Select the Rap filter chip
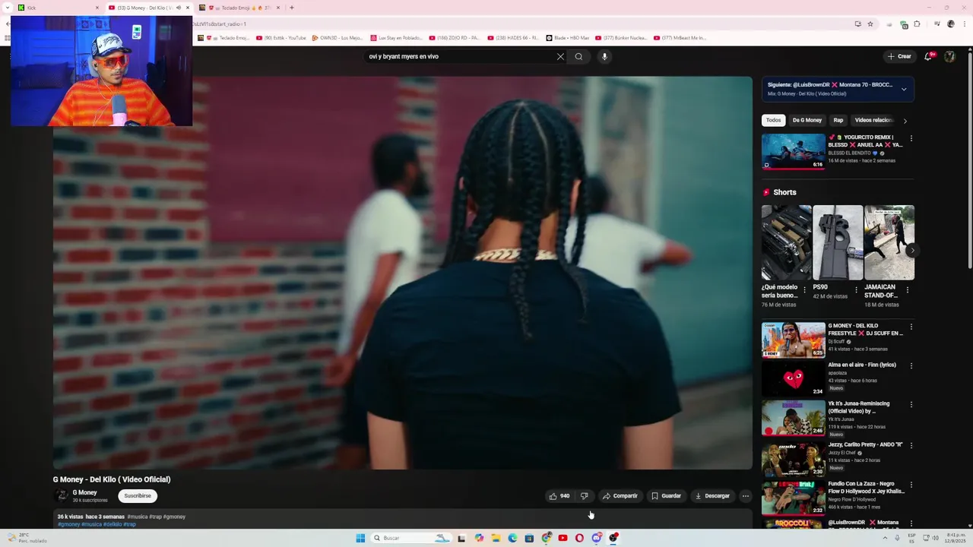Viewport: 973px width, 547px height. click(x=838, y=120)
